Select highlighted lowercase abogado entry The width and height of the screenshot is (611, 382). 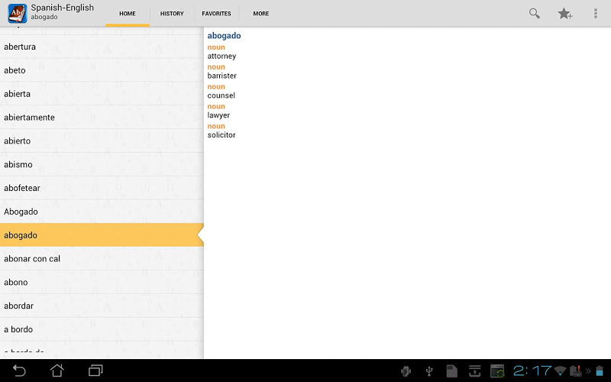[102, 235]
